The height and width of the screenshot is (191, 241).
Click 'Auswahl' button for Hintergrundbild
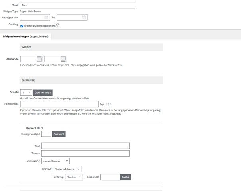[x=59, y=134]
